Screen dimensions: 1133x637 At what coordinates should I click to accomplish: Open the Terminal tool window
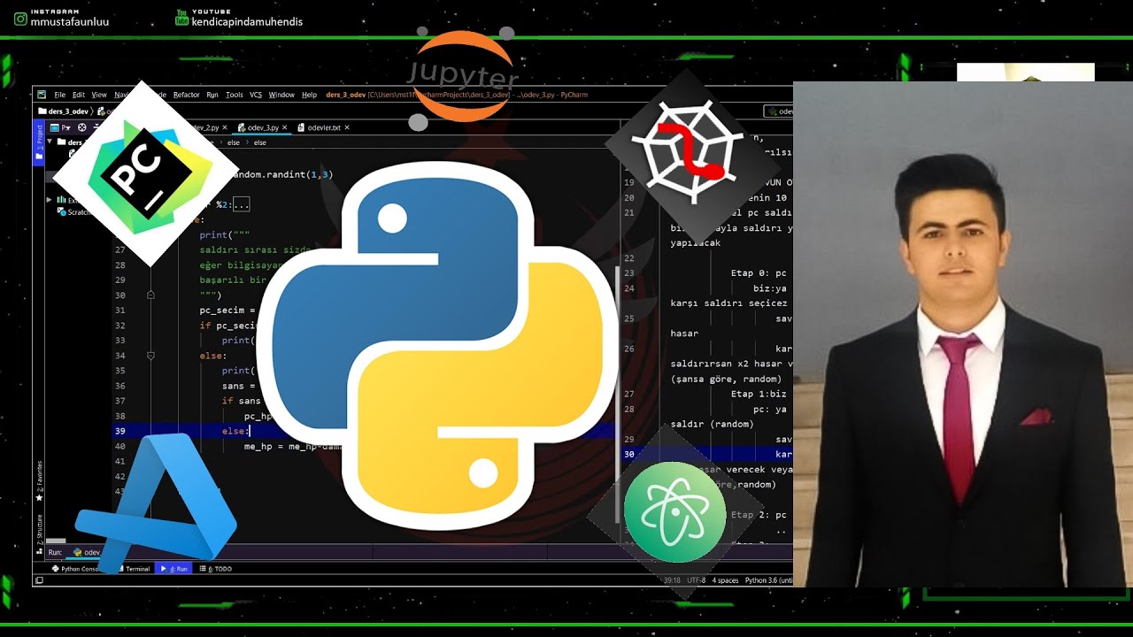click(x=134, y=569)
